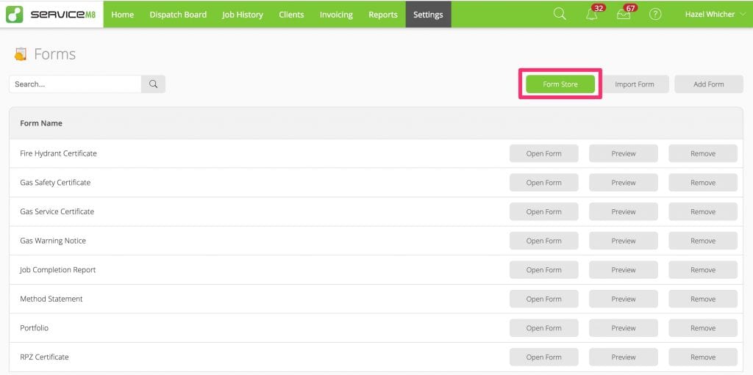Viewport: 753px width, 375px height.
Task: Open the Gas Service Certificate form
Action: click(x=543, y=211)
